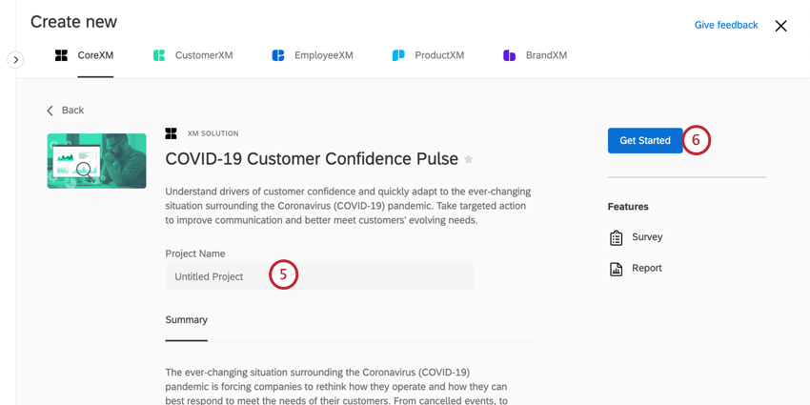Switch to the BrandXM tab
This screenshot has width=810, height=405.
546,55
